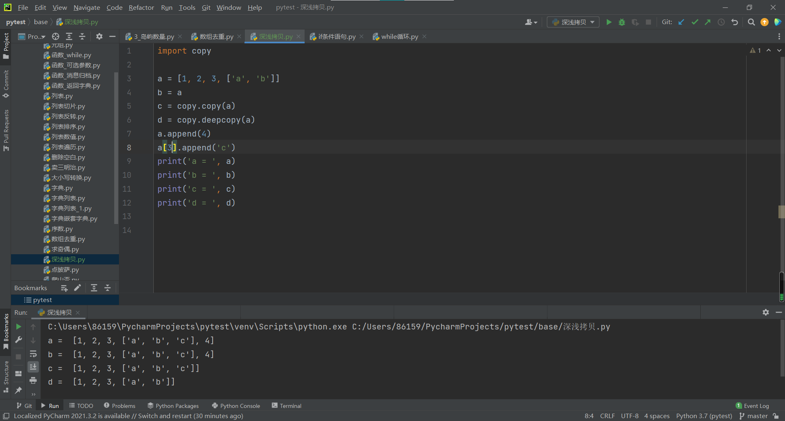Viewport: 785px width, 421px height.
Task: Change CRLF line separator
Action: [x=607, y=416]
